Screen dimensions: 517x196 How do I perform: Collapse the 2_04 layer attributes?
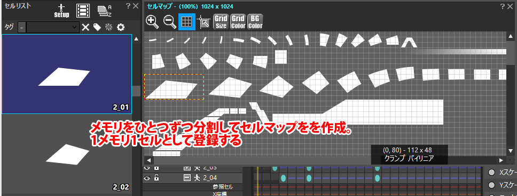187,178
